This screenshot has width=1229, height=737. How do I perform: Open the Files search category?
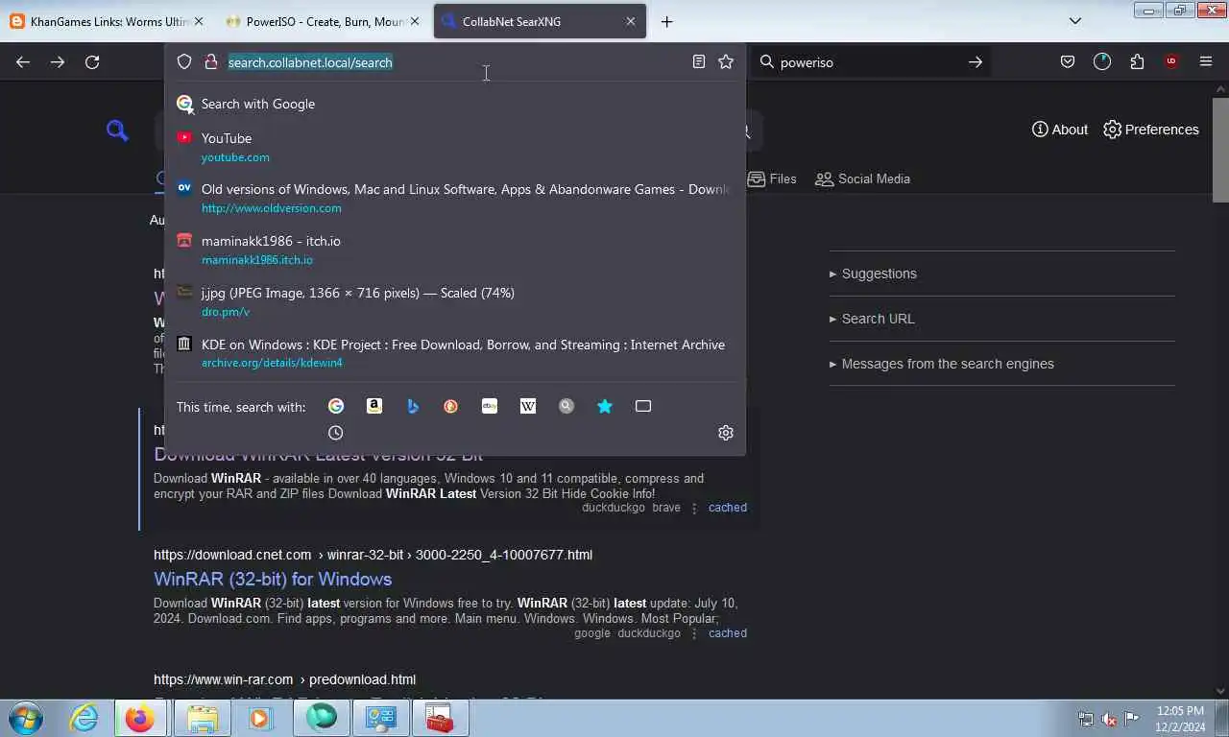(x=772, y=178)
